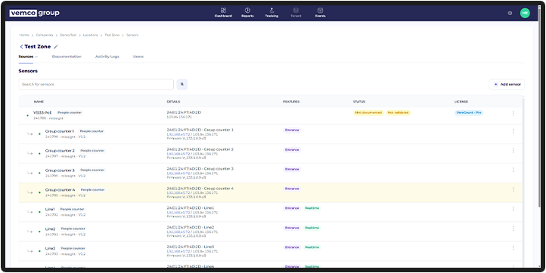Go to Locations in the breadcrumb
The image size is (546, 273).
(x=91, y=35)
